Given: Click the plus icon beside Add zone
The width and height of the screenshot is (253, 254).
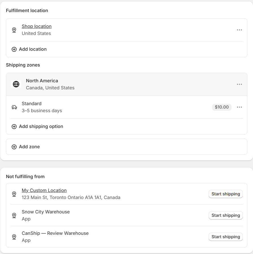Looking at the screenshot, I should tap(14, 147).
